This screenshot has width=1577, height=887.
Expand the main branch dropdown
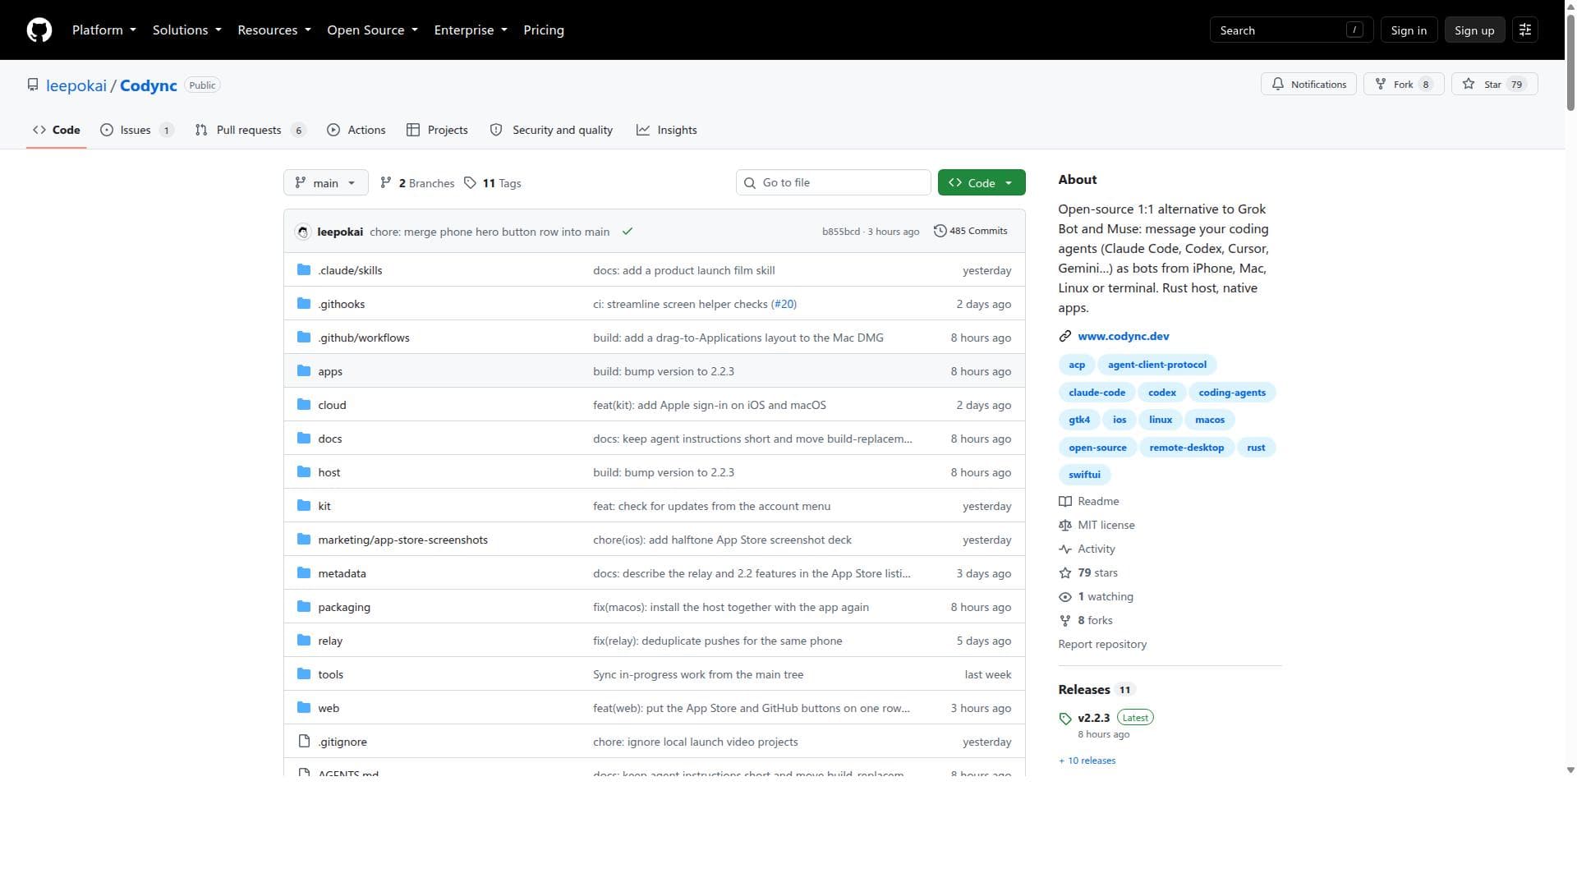click(x=326, y=183)
